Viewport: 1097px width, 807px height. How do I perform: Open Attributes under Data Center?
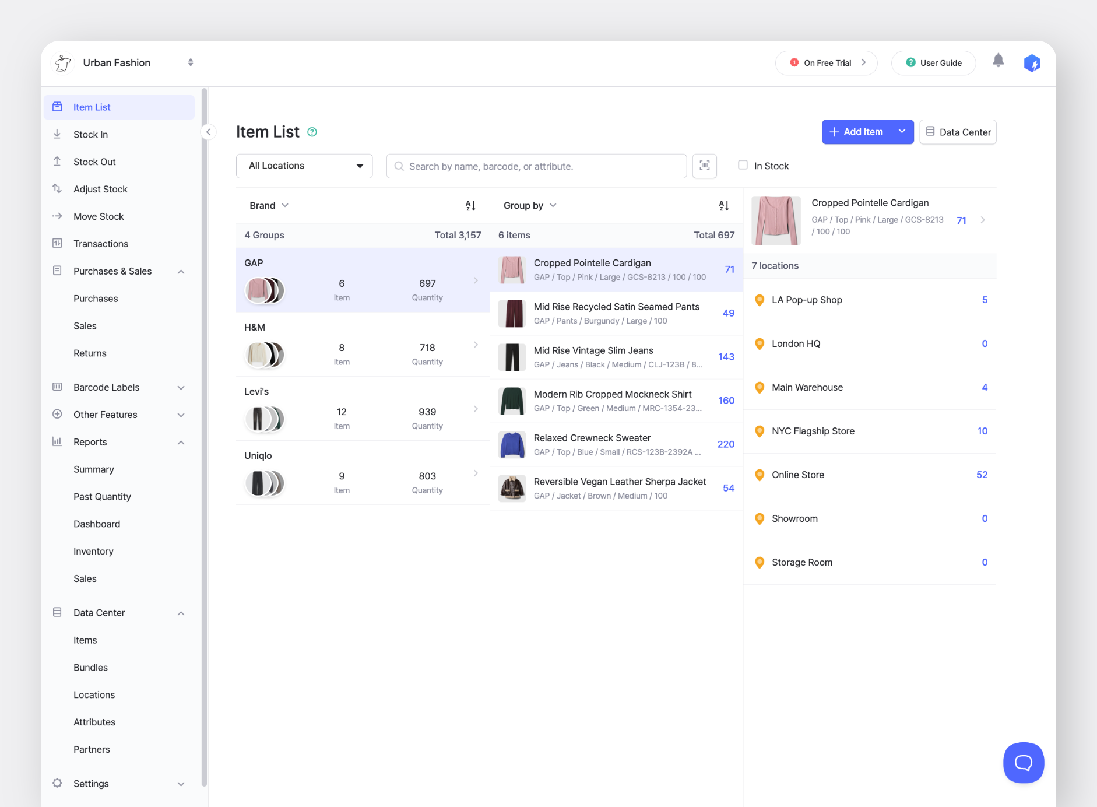[94, 722]
